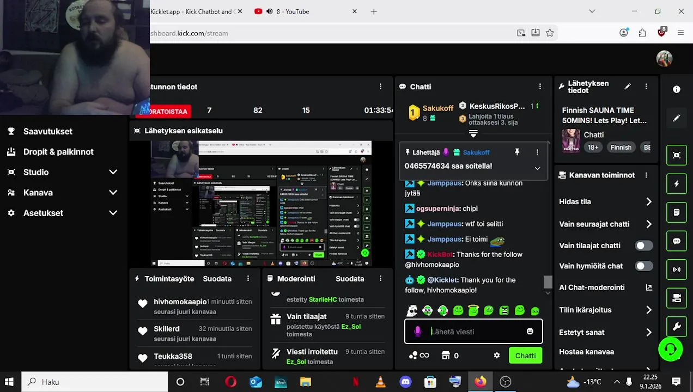Edit stream info with the pencil icon
The image size is (693, 392).
tap(628, 87)
